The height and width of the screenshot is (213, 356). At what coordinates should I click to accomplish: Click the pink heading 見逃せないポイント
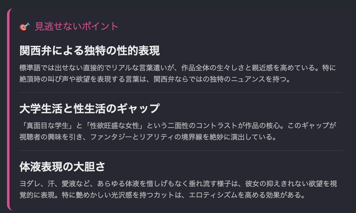point(76,26)
